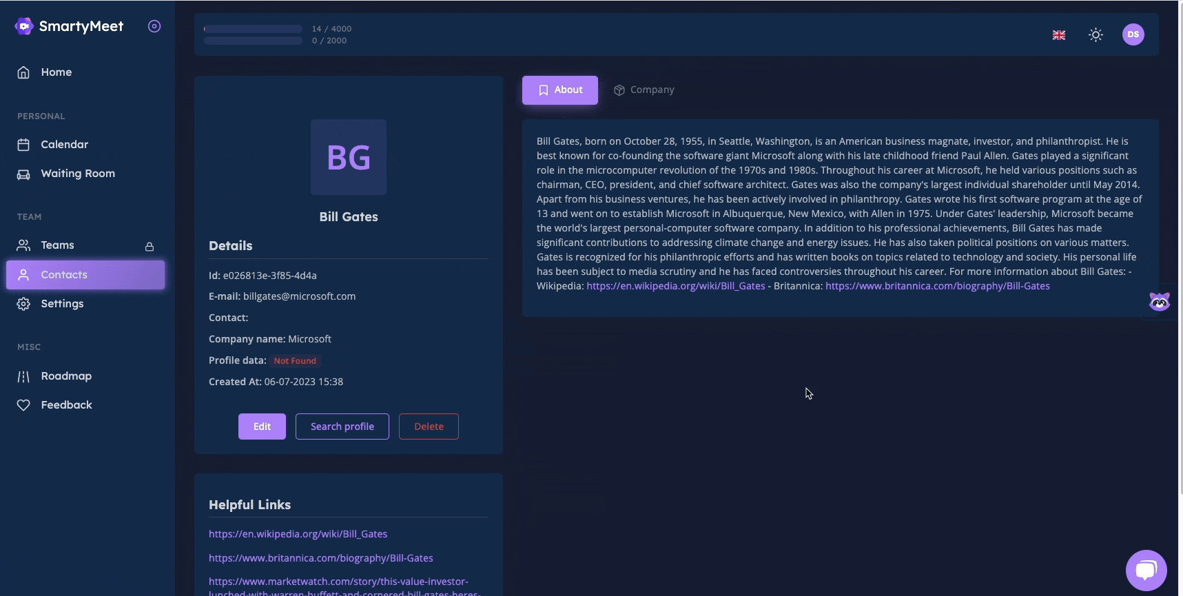Image resolution: width=1183 pixels, height=596 pixels.
Task: Open Britannica link in About text
Action: pyautogui.click(x=938, y=286)
